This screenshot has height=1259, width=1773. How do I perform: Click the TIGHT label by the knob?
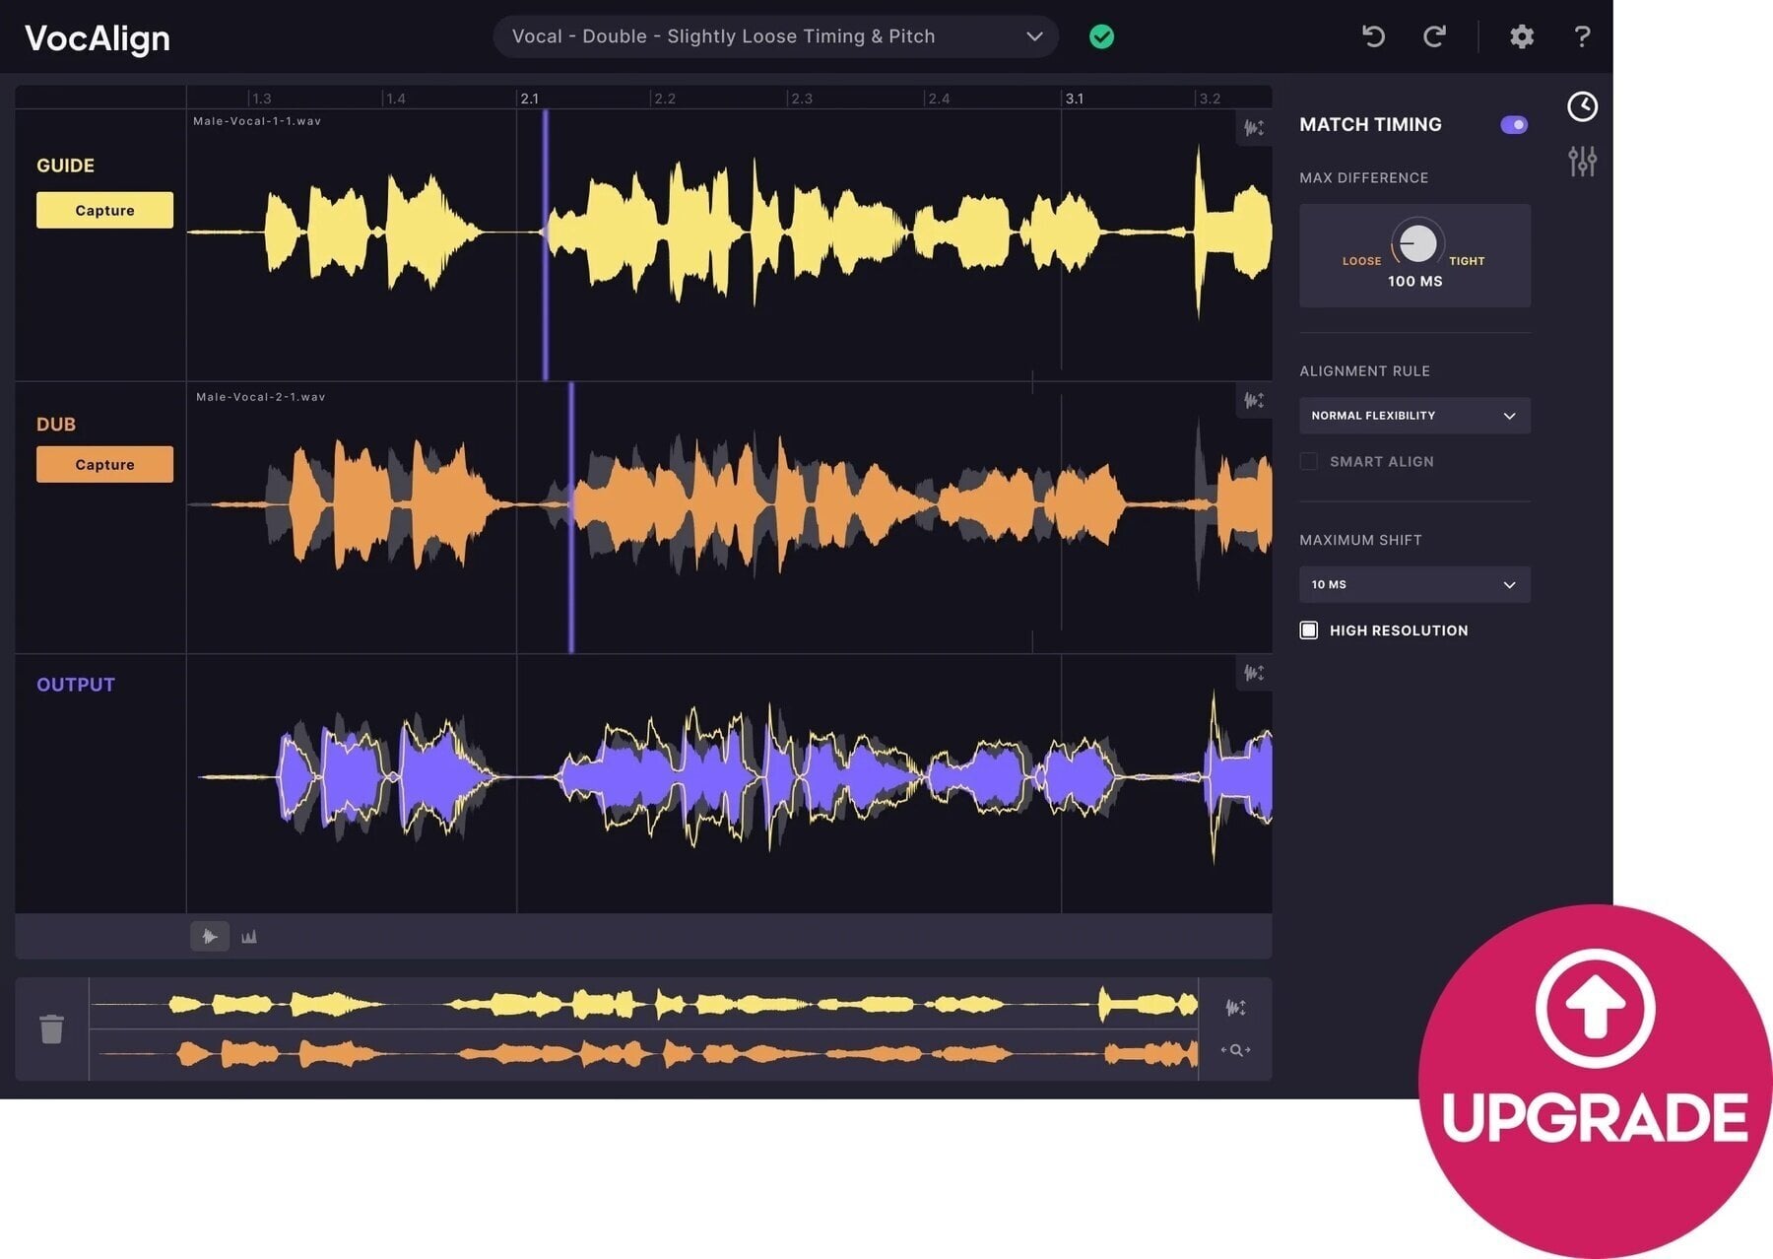coord(1467,261)
